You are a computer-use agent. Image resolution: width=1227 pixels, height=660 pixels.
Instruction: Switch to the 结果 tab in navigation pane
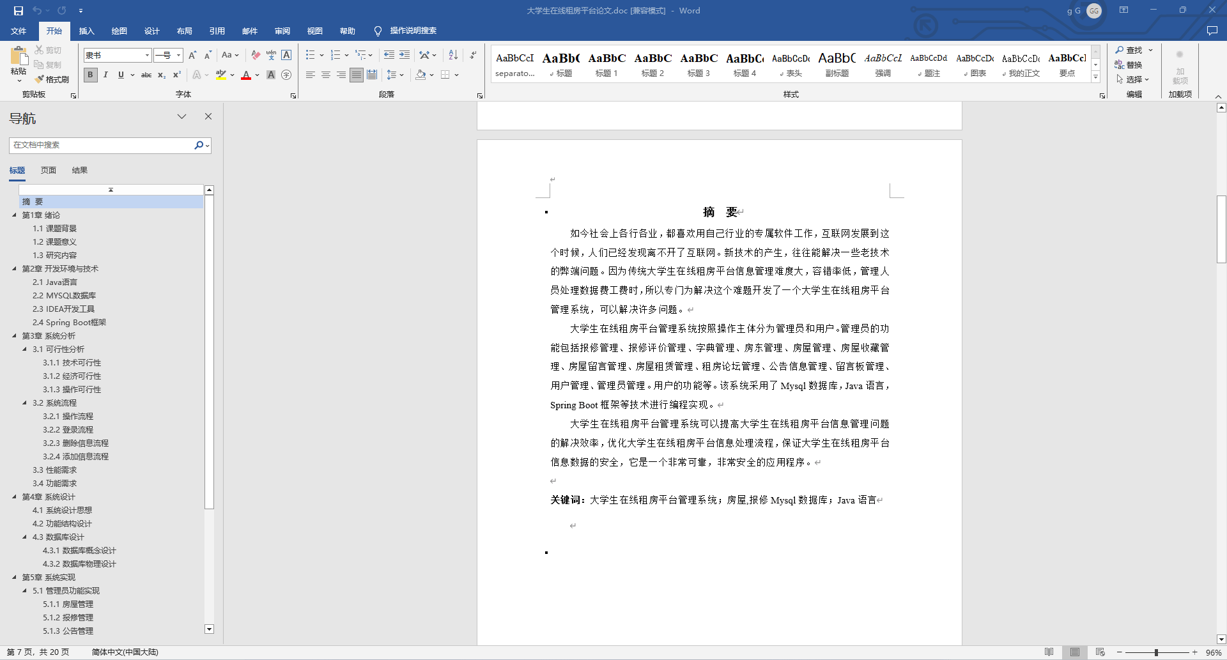[79, 170]
